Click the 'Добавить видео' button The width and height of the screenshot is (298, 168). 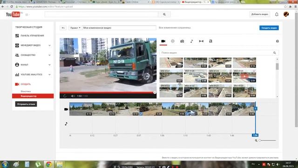(260, 14)
